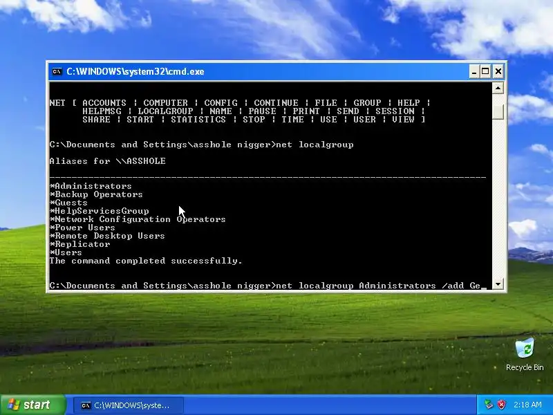Click the *Administrators group line
The height and width of the screenshot is (415, 553).
click(91, 186)
